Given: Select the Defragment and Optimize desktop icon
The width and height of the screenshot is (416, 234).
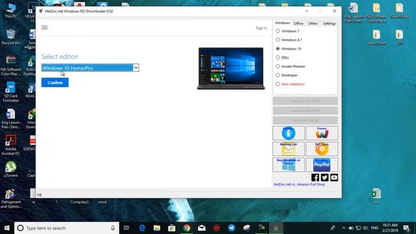Looking at the screenshot, I should coord(11,198).
